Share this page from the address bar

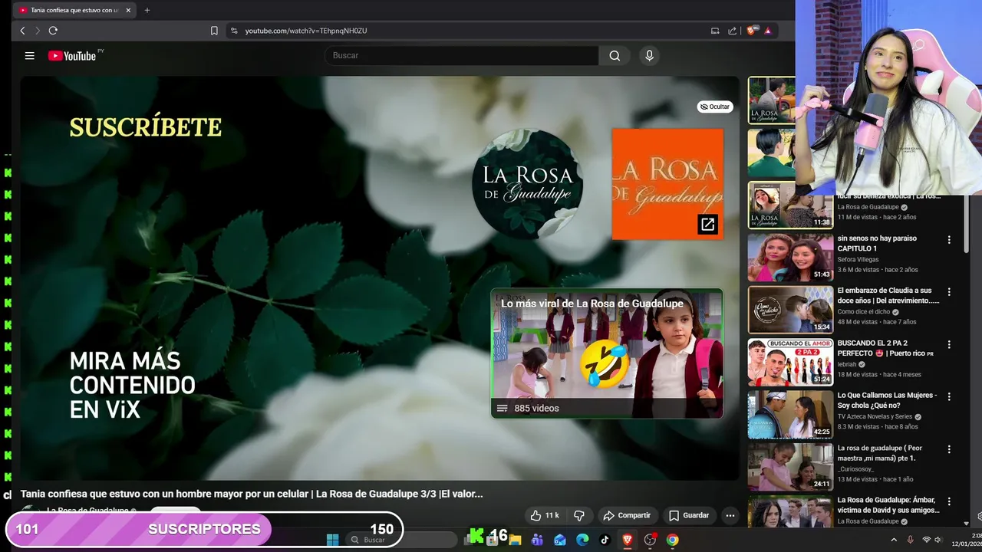[x=732, y=31]
